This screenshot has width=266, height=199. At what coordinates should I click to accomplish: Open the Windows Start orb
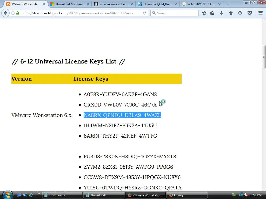pos(8,195)
